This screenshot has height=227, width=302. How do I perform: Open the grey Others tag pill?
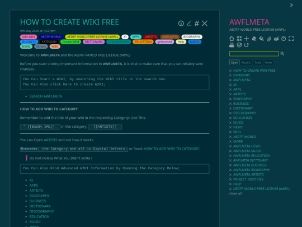point(41,47)
